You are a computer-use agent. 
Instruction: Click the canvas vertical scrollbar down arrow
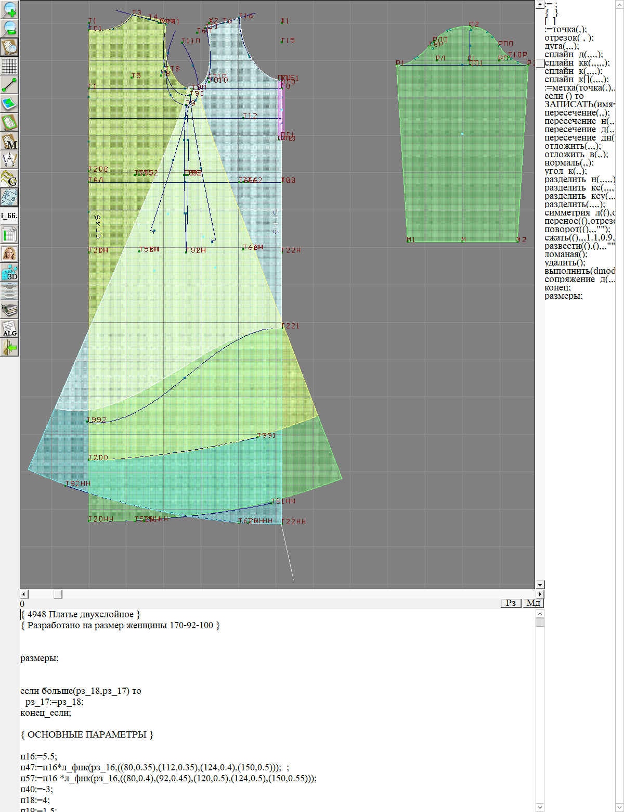coord(540,585)
